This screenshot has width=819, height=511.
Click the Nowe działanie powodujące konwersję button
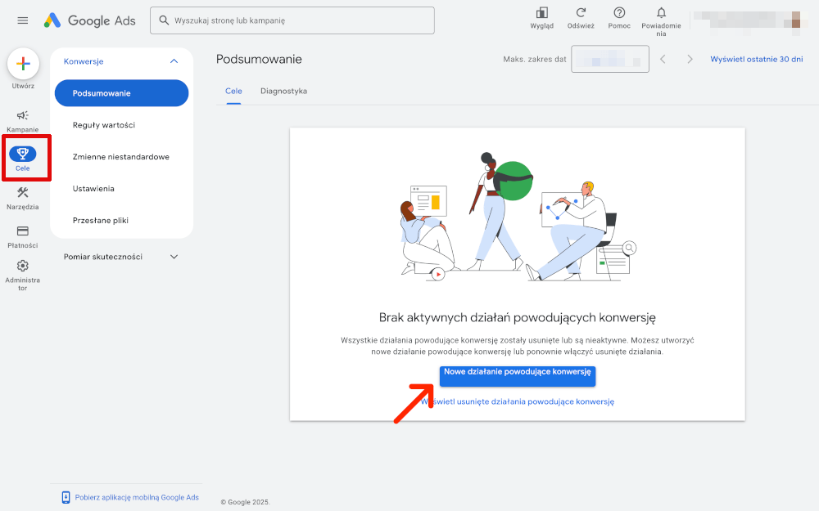coord(518,376)
